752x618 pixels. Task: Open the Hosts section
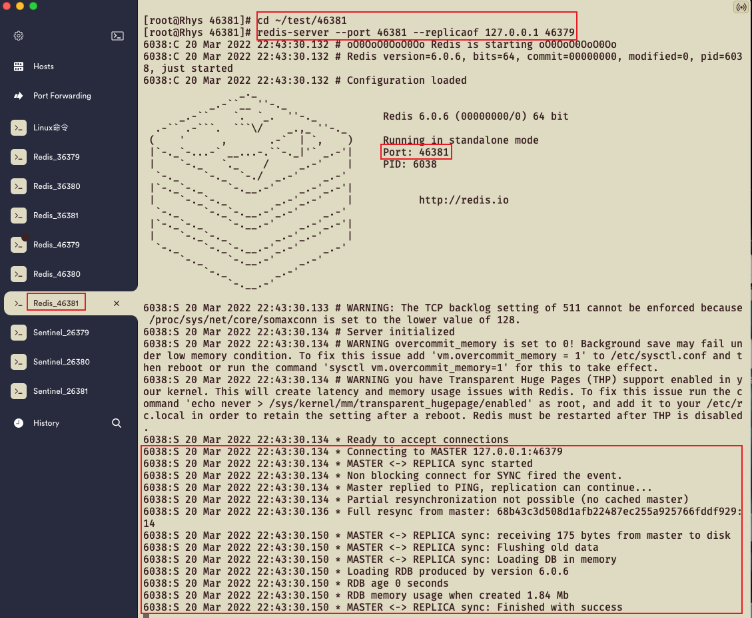43,67
